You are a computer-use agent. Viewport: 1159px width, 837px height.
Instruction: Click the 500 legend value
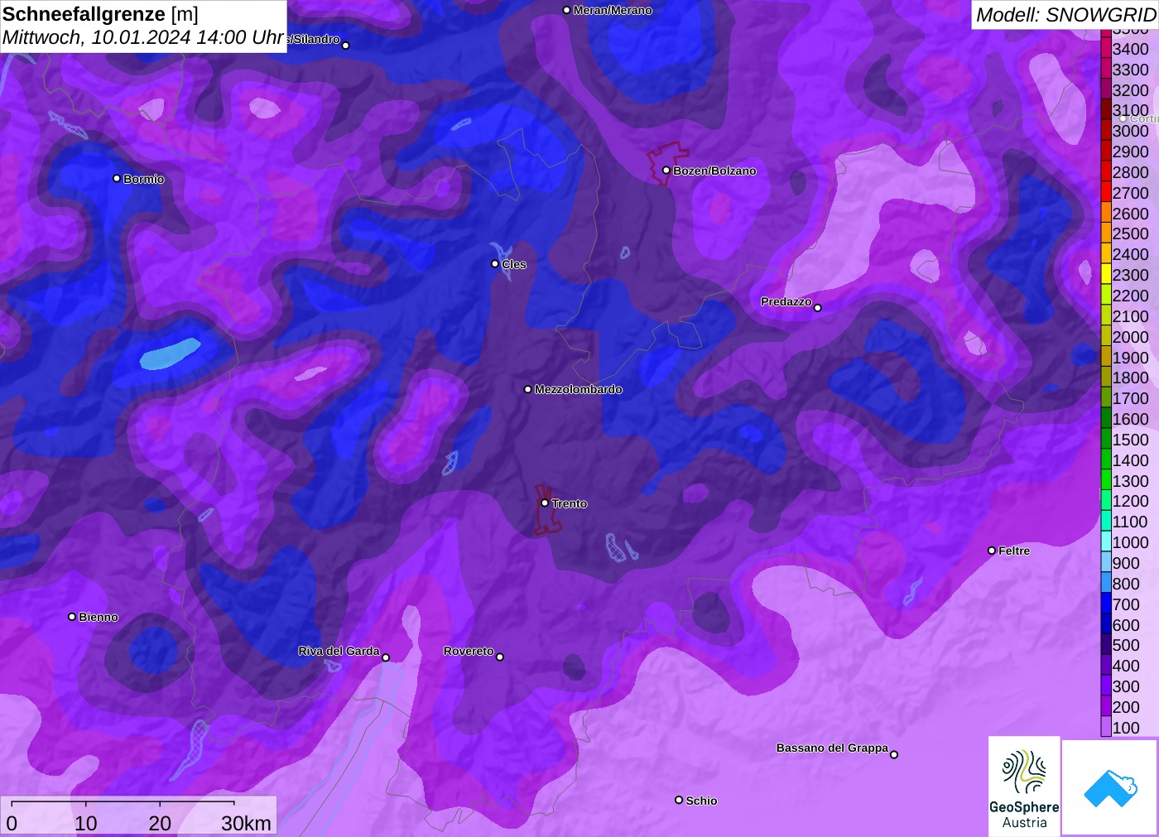tap(1126, 645)
